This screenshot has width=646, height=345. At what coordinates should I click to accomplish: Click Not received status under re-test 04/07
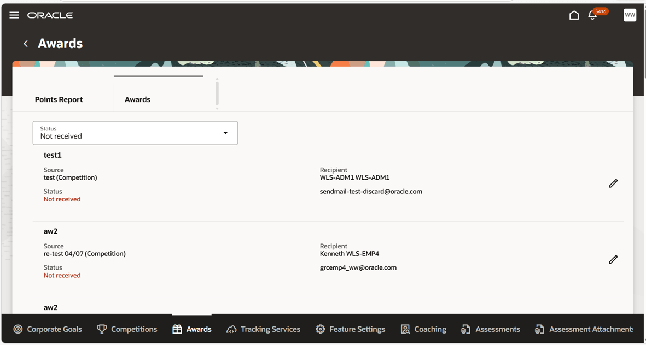pos(62,276)
